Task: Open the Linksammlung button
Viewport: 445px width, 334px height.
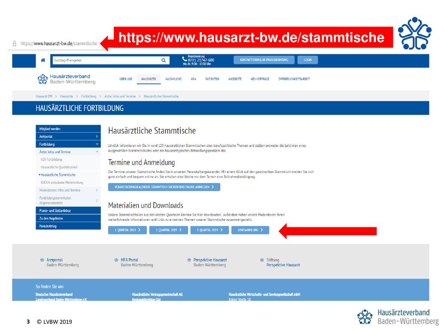Action: click(250, 230)
